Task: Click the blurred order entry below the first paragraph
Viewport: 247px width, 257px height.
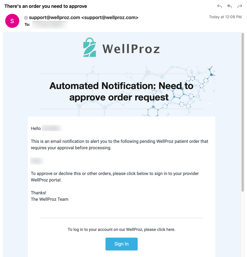Action: (37, 161)
